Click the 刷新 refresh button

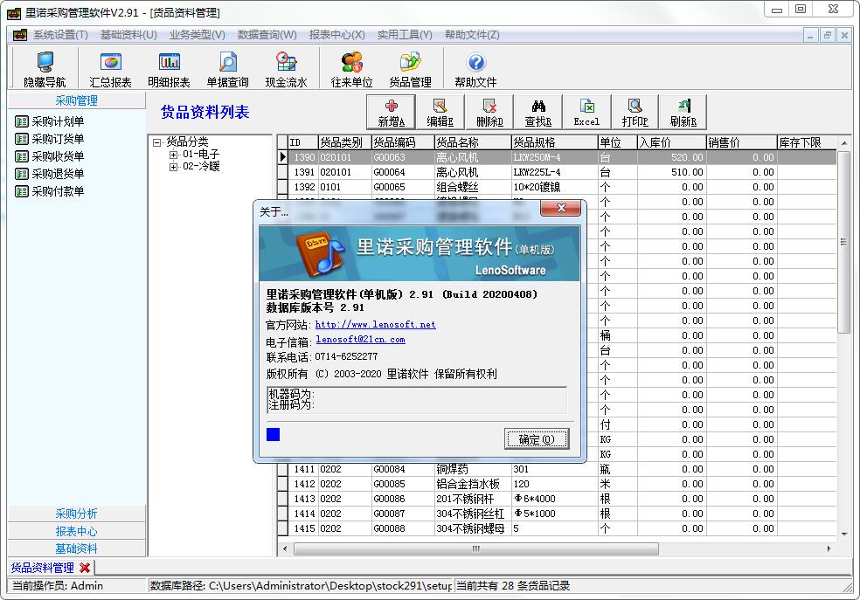(x=683, y=112)
